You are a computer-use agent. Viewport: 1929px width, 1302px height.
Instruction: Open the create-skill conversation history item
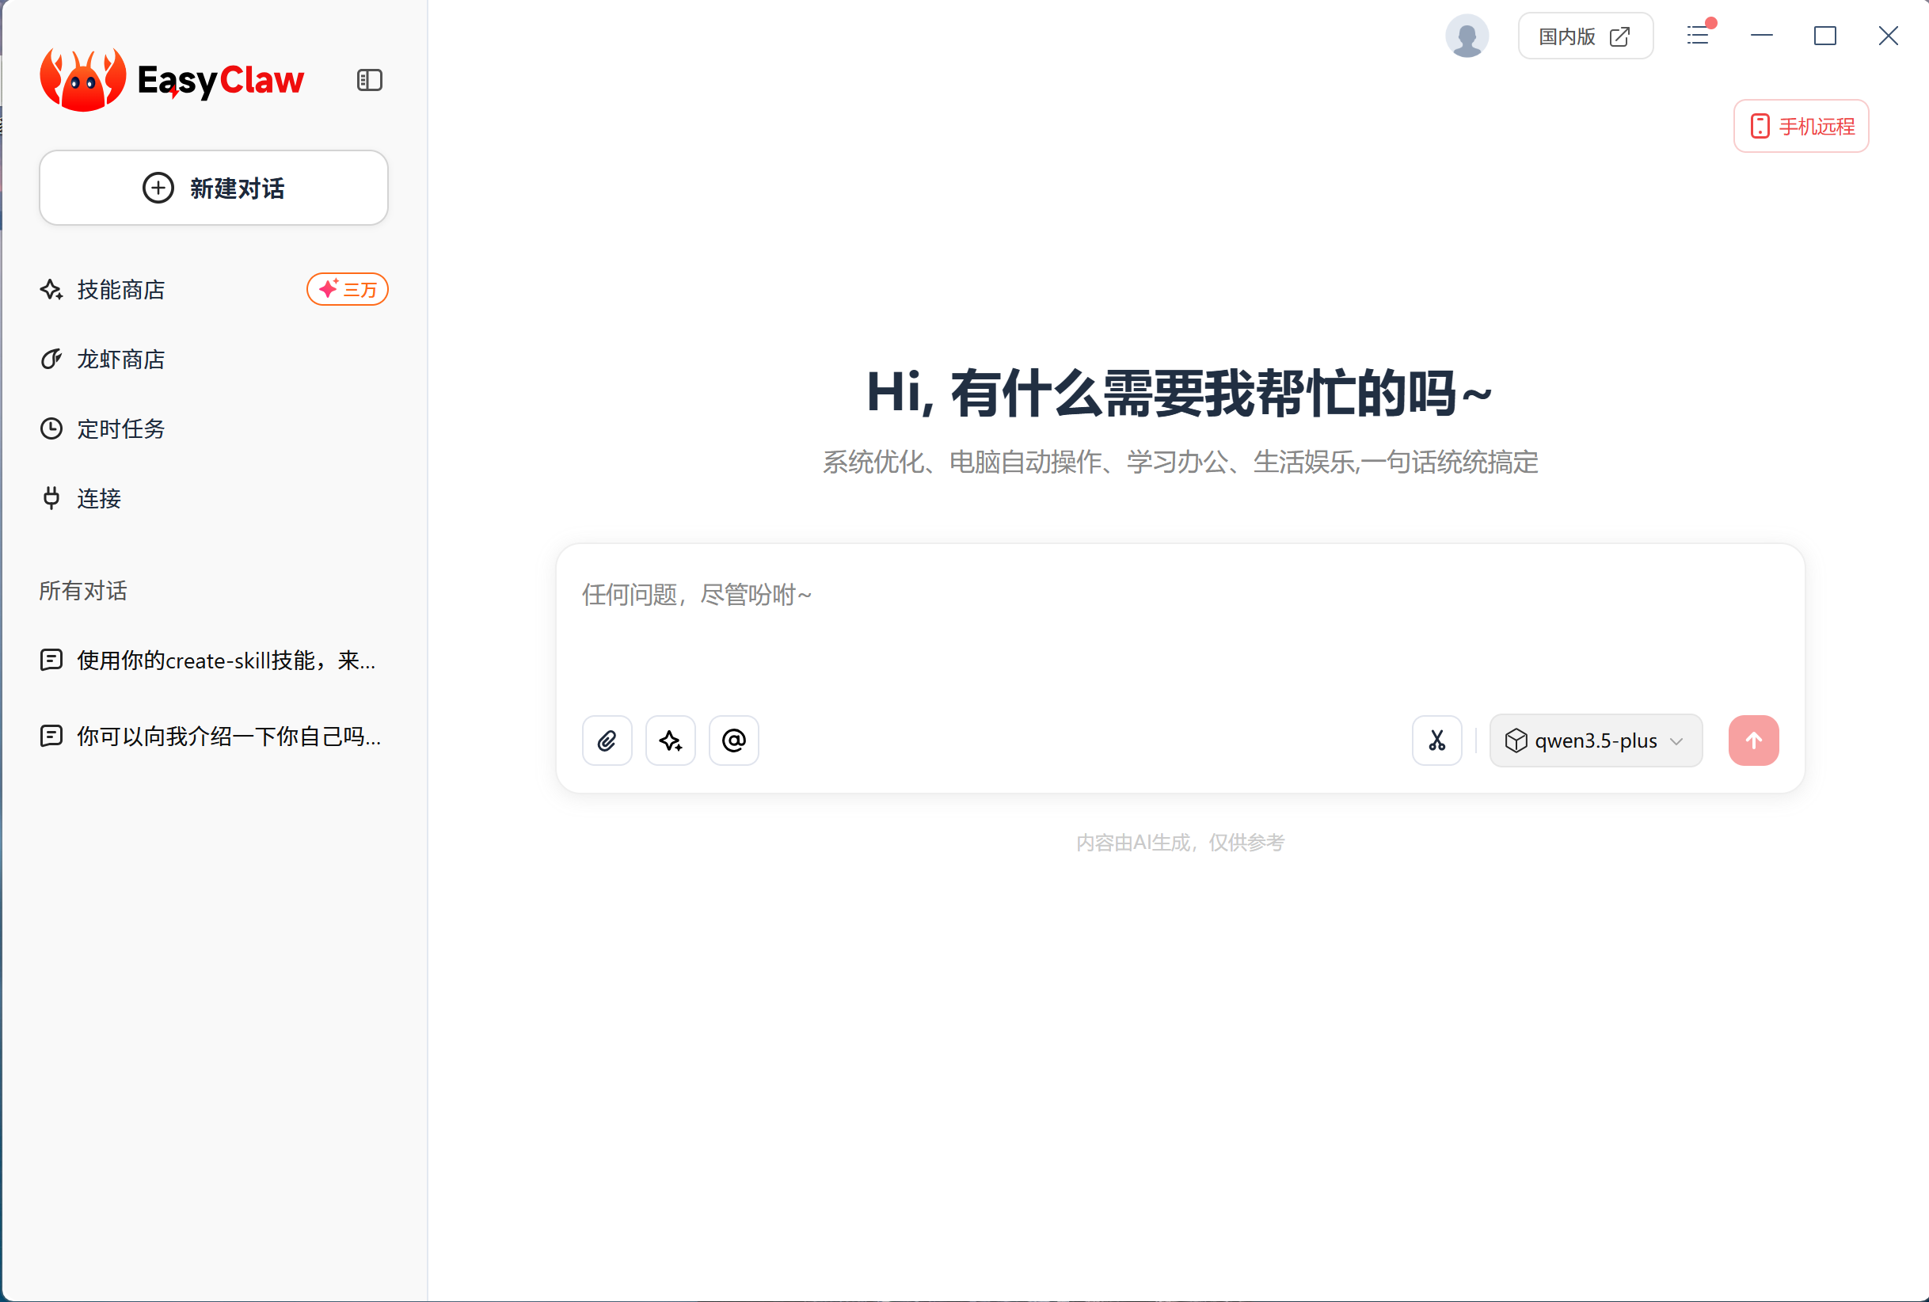click(x=226, y=661)
